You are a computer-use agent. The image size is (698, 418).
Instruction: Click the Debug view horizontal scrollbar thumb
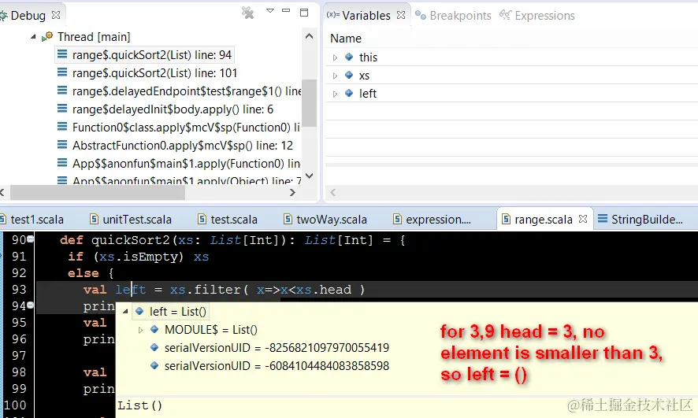point(98,193)
